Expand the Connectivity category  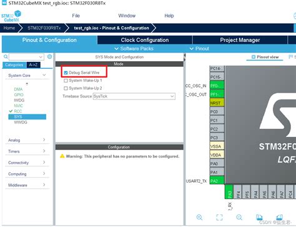27,163
